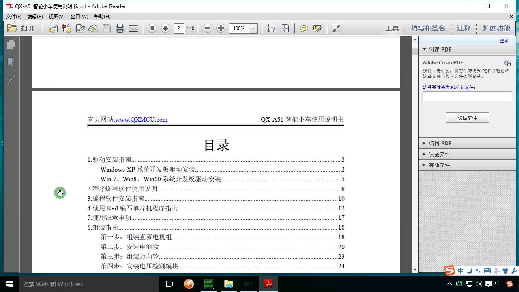The width and height of the screenshot is (519, 292).
Task: Click the file-to-convert input field
Action: click(x=467, y=96)
